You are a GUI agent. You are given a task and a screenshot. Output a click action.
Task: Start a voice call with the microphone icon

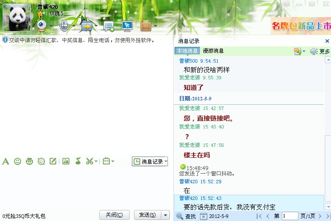pos(64,26)
